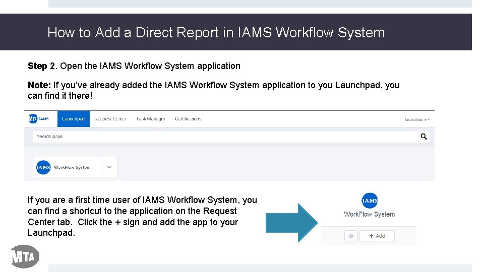Click the IAMS logo on Launchpad tile
Image resolution: width=484 pixels, height=272 pixels.
click(x=43, y=167)
